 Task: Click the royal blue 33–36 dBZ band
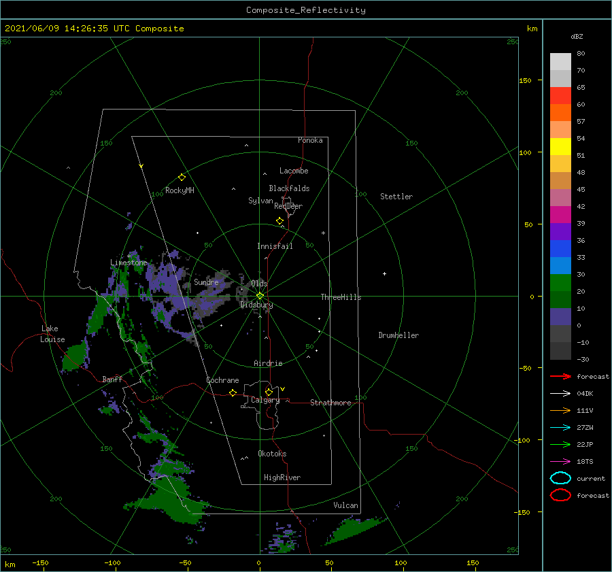[x=560, y=249]
